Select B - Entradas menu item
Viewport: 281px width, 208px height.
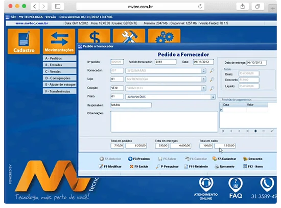tap(59, 65)
